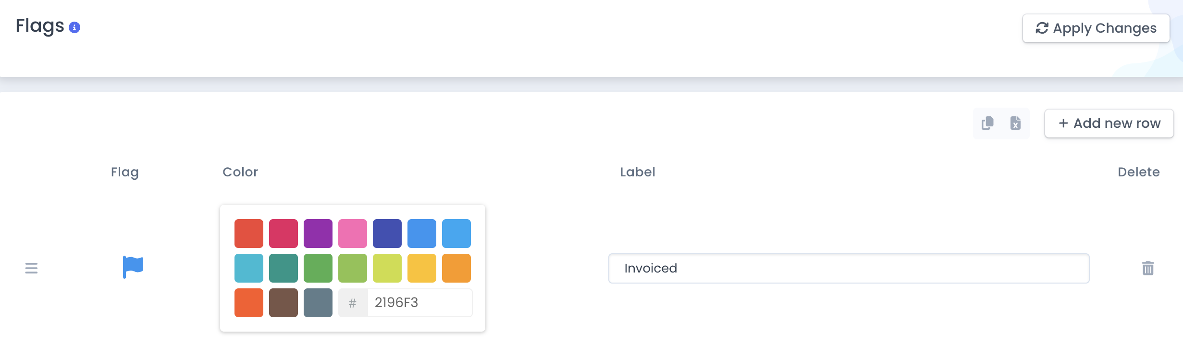Screen dimensions: 1183x347
Task: Pick the blue-grey color swatch
Action: tap(318, 303)
